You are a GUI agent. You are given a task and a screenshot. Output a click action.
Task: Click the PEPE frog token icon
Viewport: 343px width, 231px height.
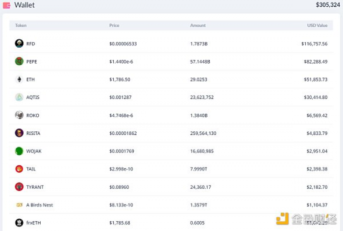click(x=19, y=61)
